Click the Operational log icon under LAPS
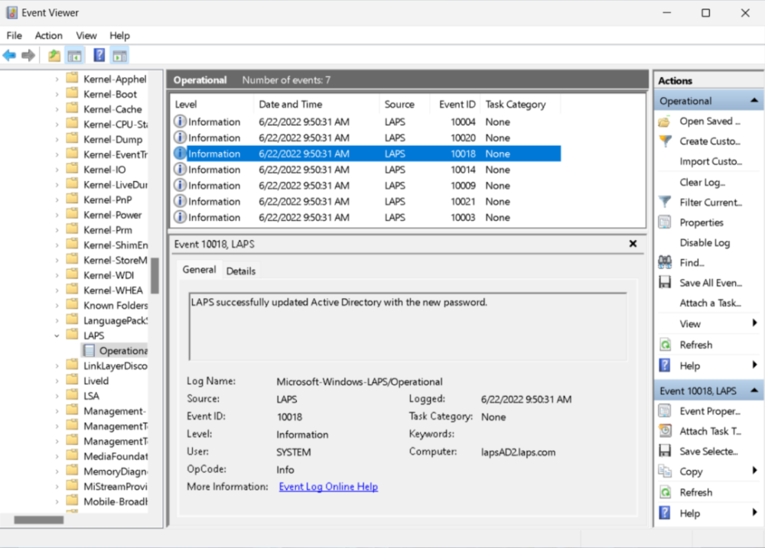The image size is (765, 548). click(90, 351)
